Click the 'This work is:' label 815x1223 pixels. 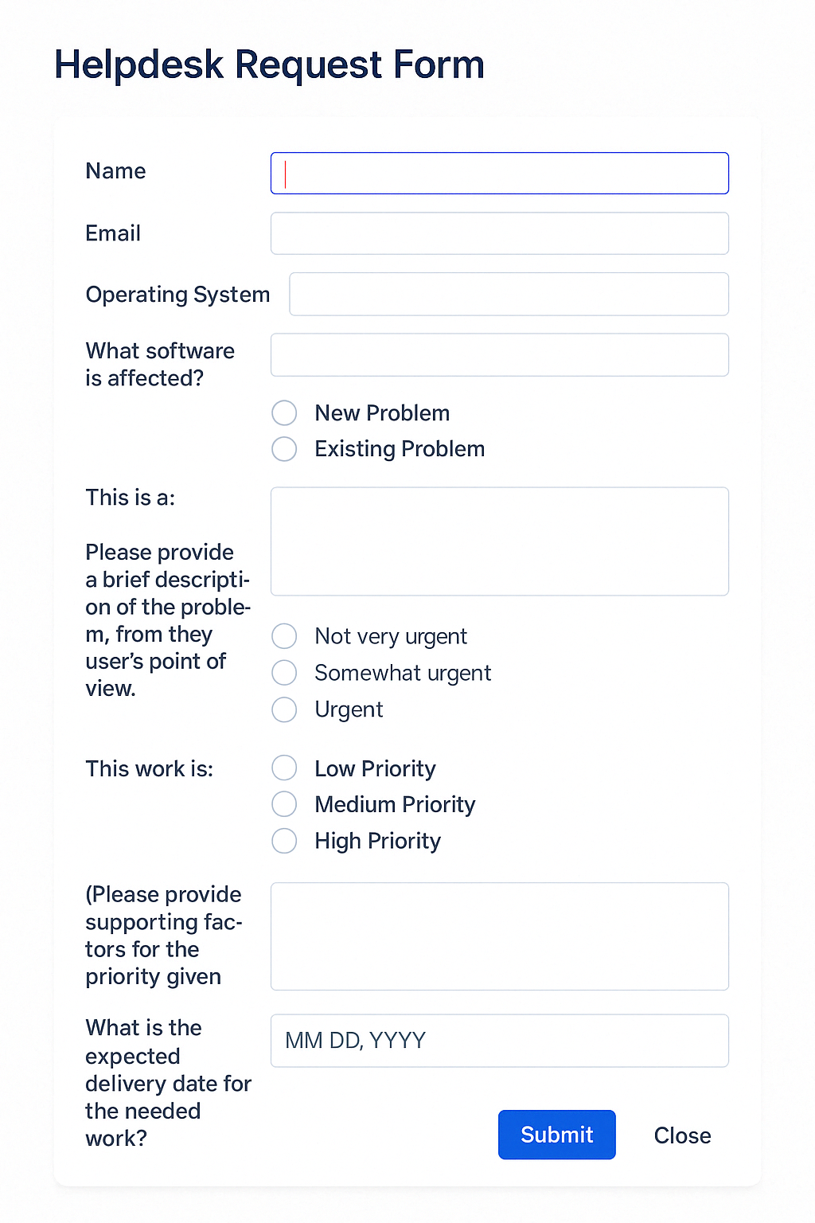pos(150,768)
